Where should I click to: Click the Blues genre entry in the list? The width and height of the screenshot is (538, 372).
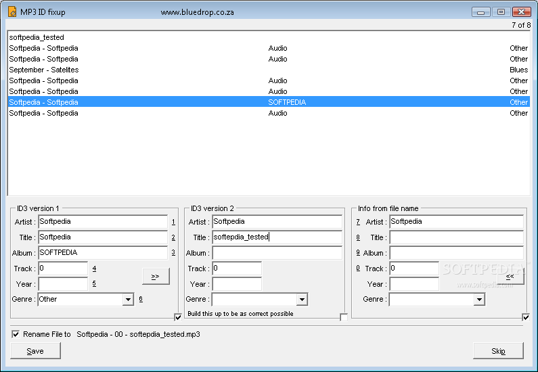pos(518,70)
